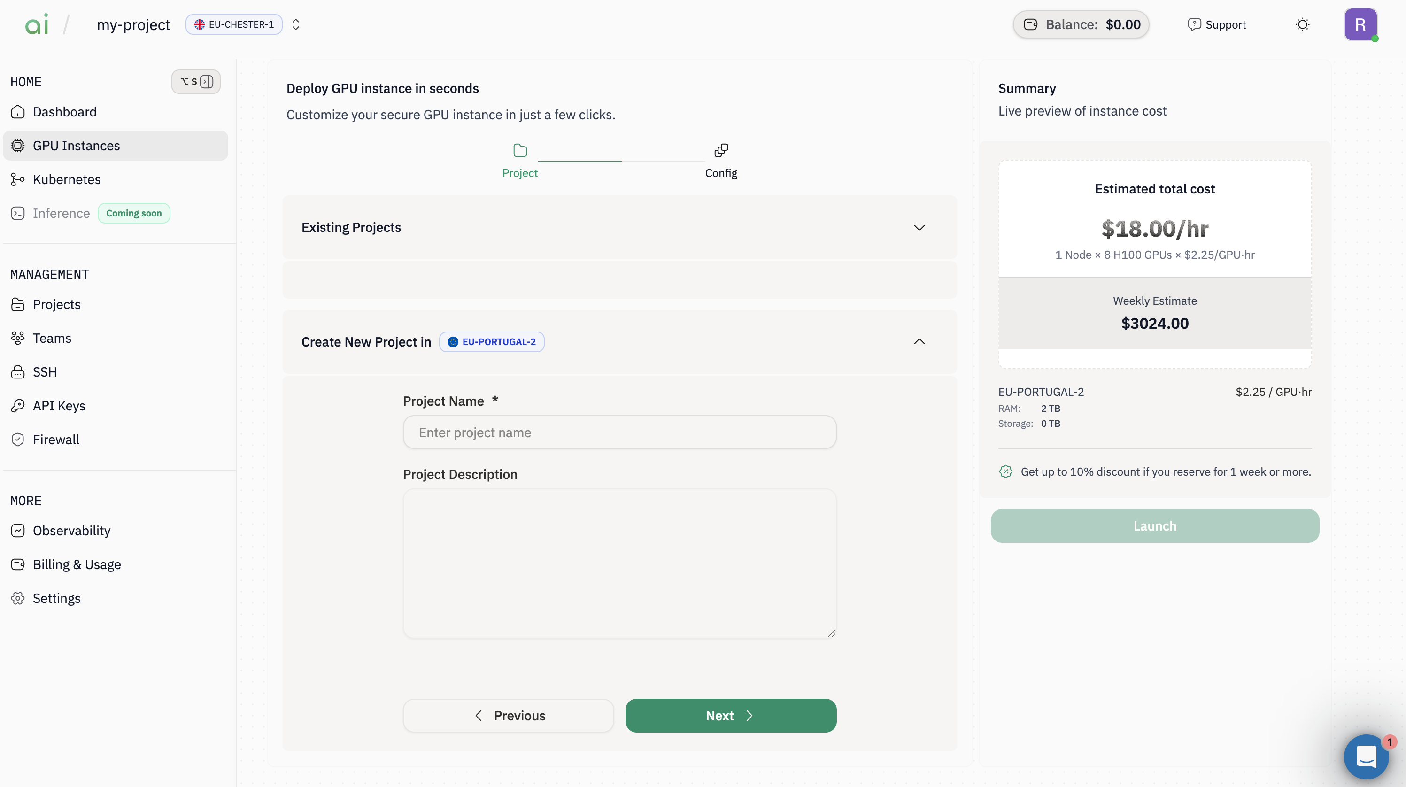This screenshot has width=1406, height=787.
Task: Click the ai logo icon
Action: pyautogui.click(x=37, y=24)
